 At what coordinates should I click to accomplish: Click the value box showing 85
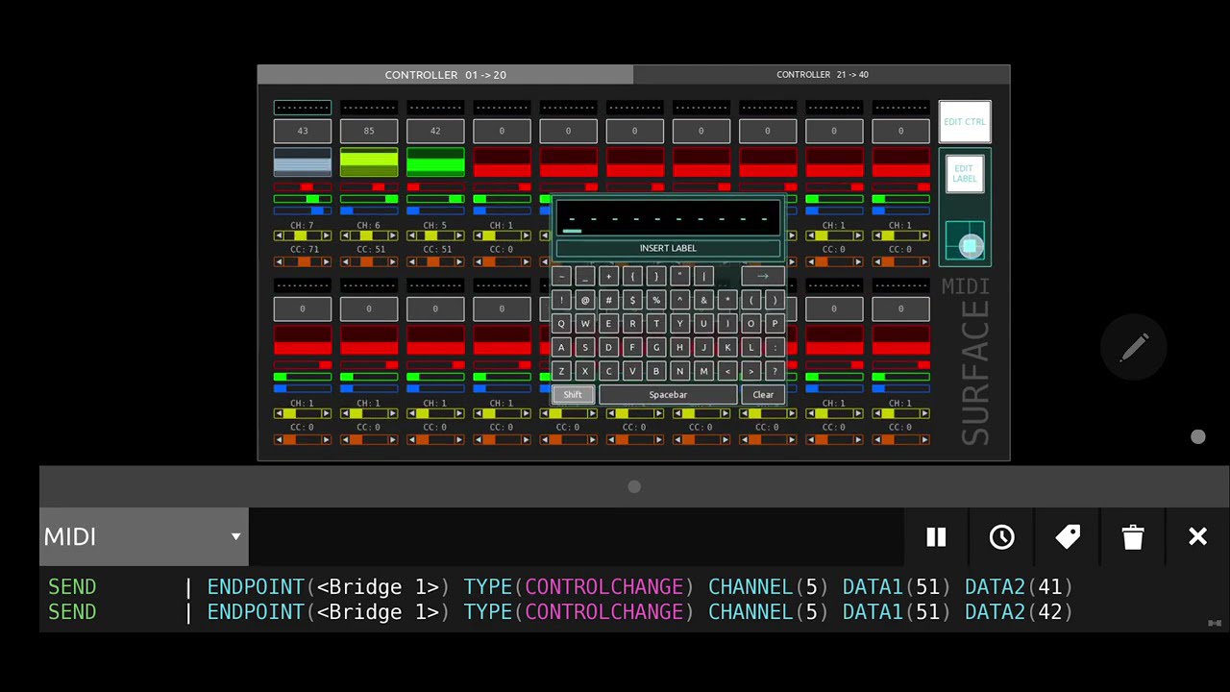point(369,131)
